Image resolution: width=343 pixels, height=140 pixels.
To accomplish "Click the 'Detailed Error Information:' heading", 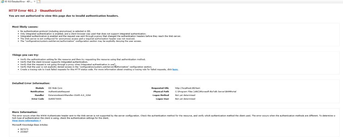I will point(31,83).
